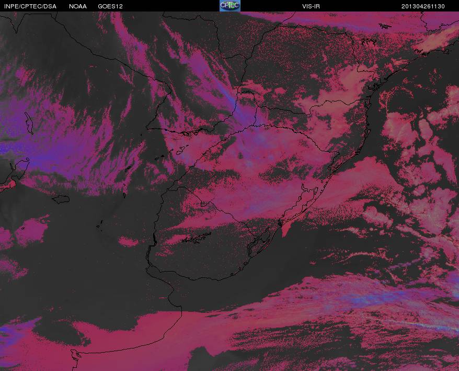Select the GOES12 satellite label
Image resolution: width=459 pixels, height=371 pixels.
pos(110,6)
